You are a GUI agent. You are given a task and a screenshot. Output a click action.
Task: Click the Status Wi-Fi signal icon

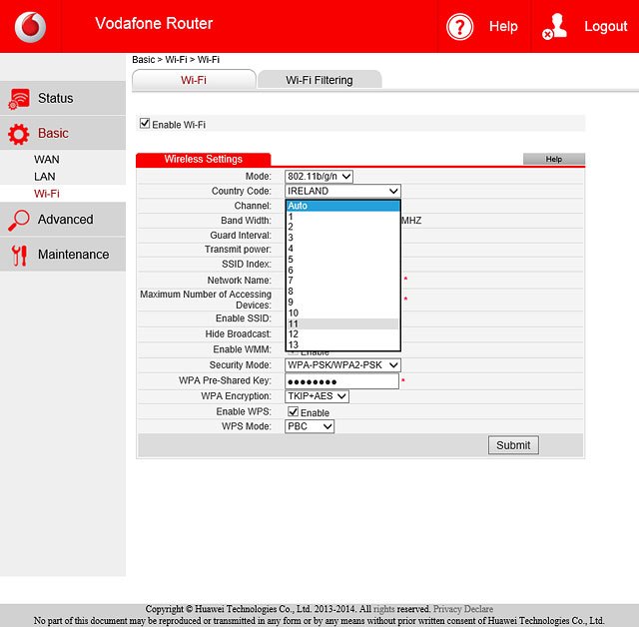pyautogui.click(x=19, y=99)
